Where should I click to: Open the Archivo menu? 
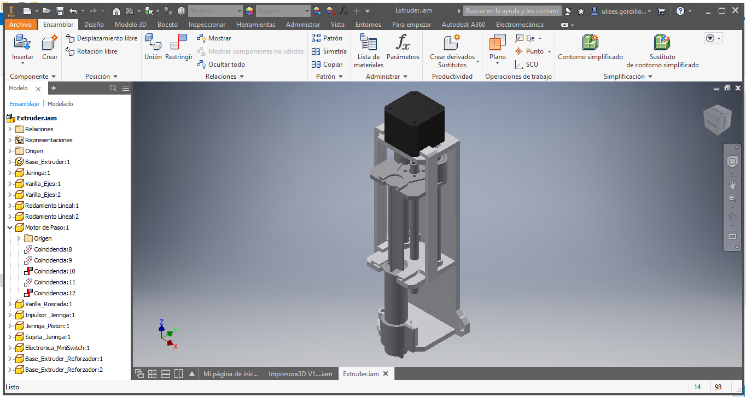[x=21, y=25]
